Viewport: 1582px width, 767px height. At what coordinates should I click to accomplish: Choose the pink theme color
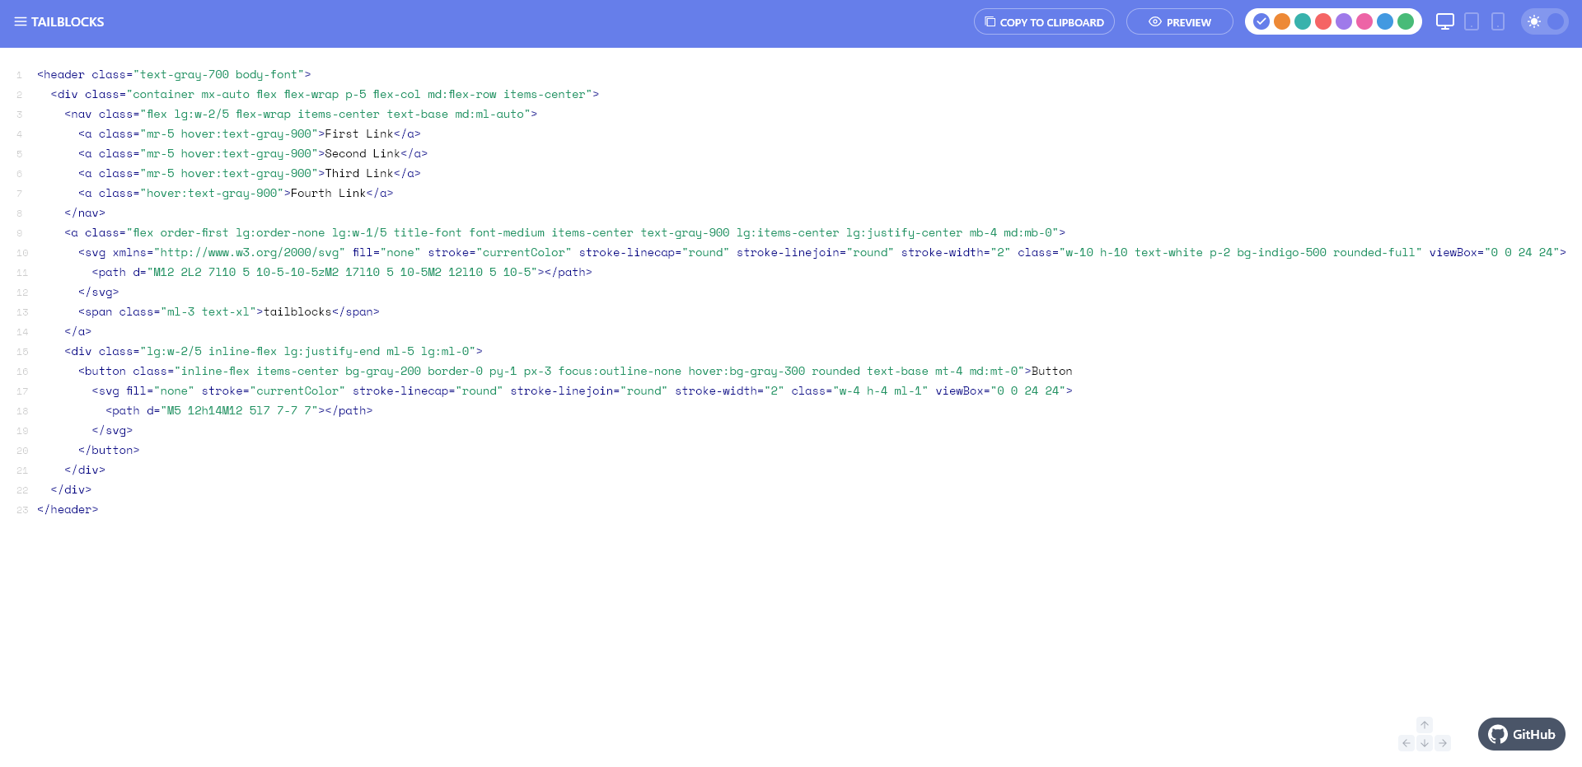(1364, 21)
